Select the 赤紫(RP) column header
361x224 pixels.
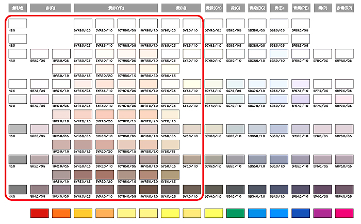(x=343, y=8)
